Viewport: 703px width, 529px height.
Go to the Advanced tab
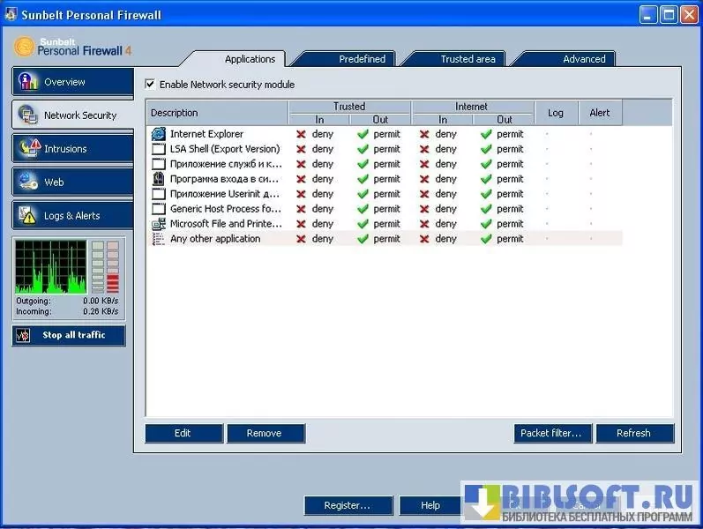tap(584, 59)
